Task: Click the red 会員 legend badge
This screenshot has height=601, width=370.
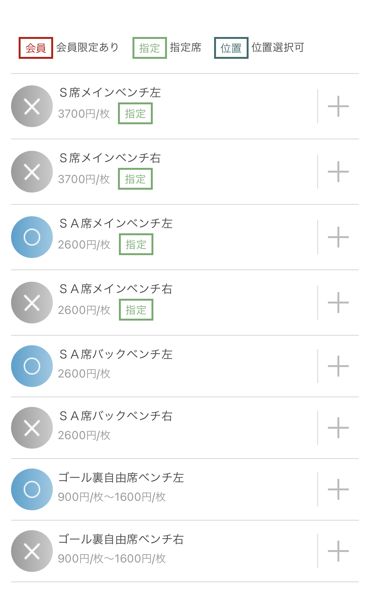Action: tap(36, 48)
